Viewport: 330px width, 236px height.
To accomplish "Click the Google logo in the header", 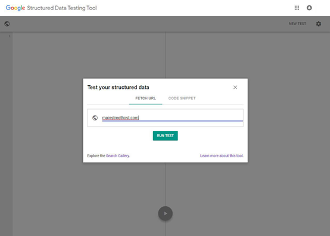I will point(15,8).
